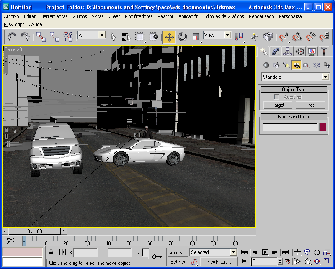Open the Key Filters dialog
This screenshot has width=335, height=269.
tap(218, 261)
